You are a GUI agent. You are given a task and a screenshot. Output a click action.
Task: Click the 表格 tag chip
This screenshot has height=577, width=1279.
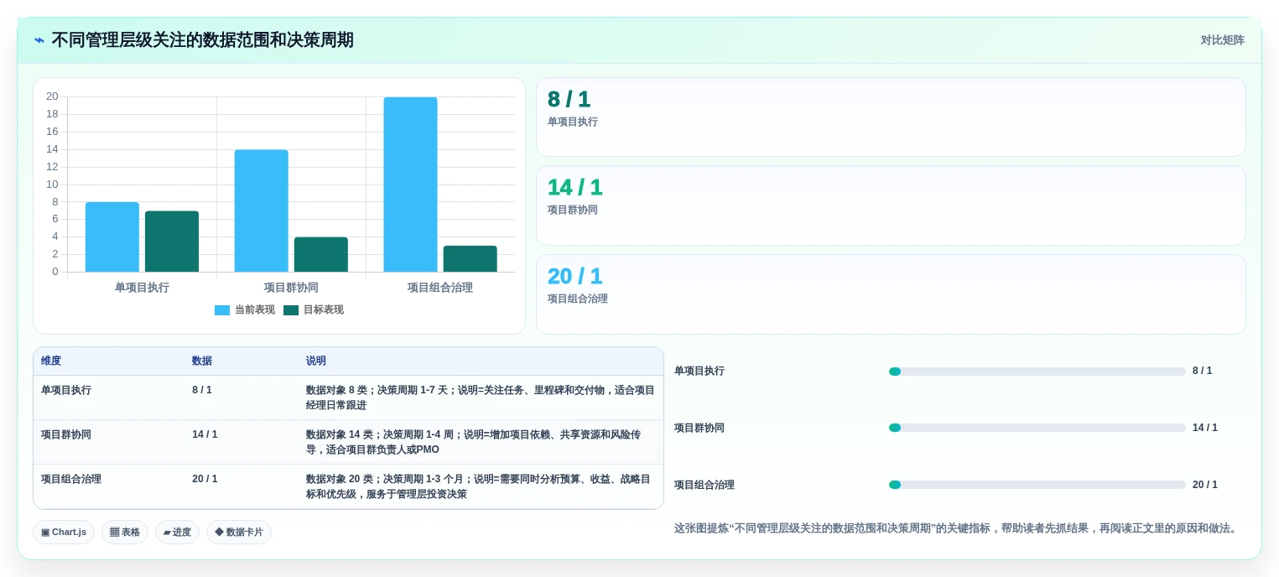[125, 533]
